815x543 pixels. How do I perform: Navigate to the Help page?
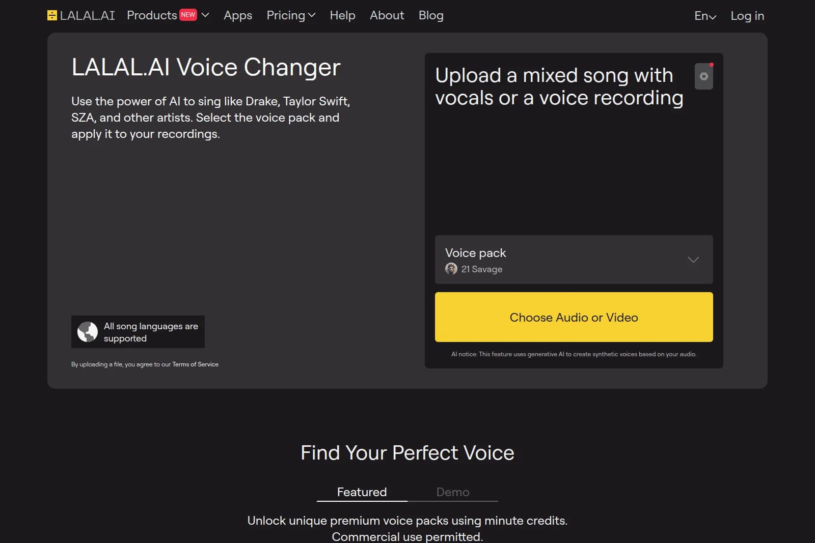(x=342, y=16)
